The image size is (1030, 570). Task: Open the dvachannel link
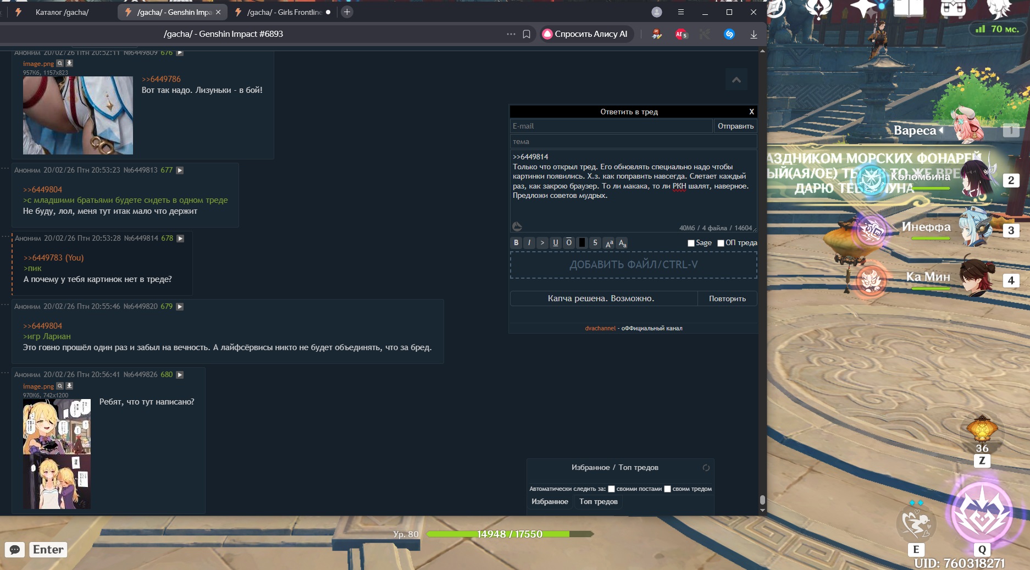pos(600,328)
